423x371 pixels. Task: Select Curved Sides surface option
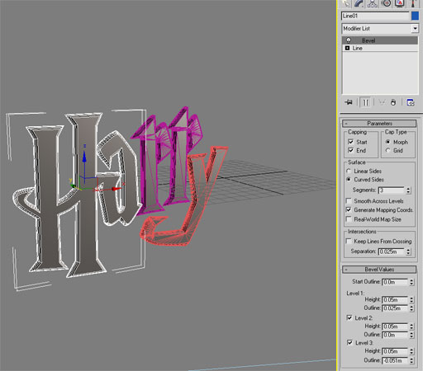pyautogui.click(x=349, y=180)
